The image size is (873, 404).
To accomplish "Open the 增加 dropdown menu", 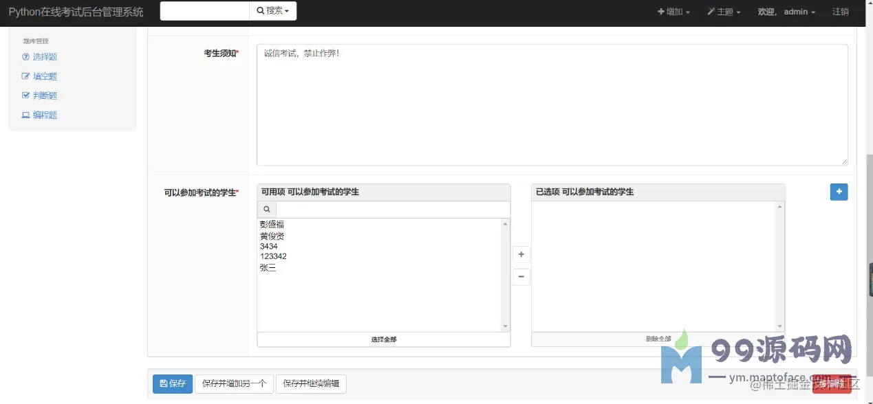I will tap(673, 12).
